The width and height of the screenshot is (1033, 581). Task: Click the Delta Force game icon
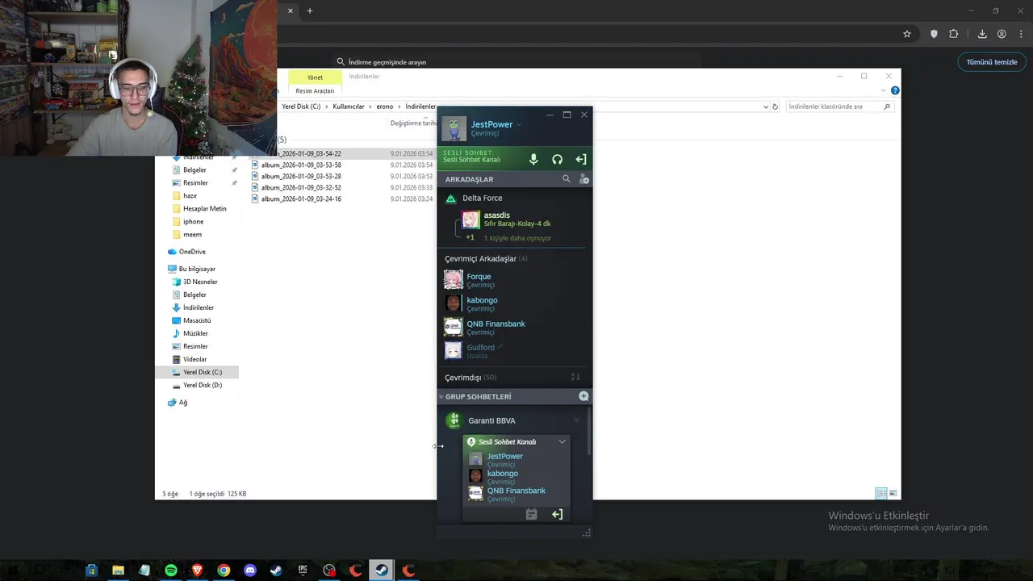(x=451, y=198)
